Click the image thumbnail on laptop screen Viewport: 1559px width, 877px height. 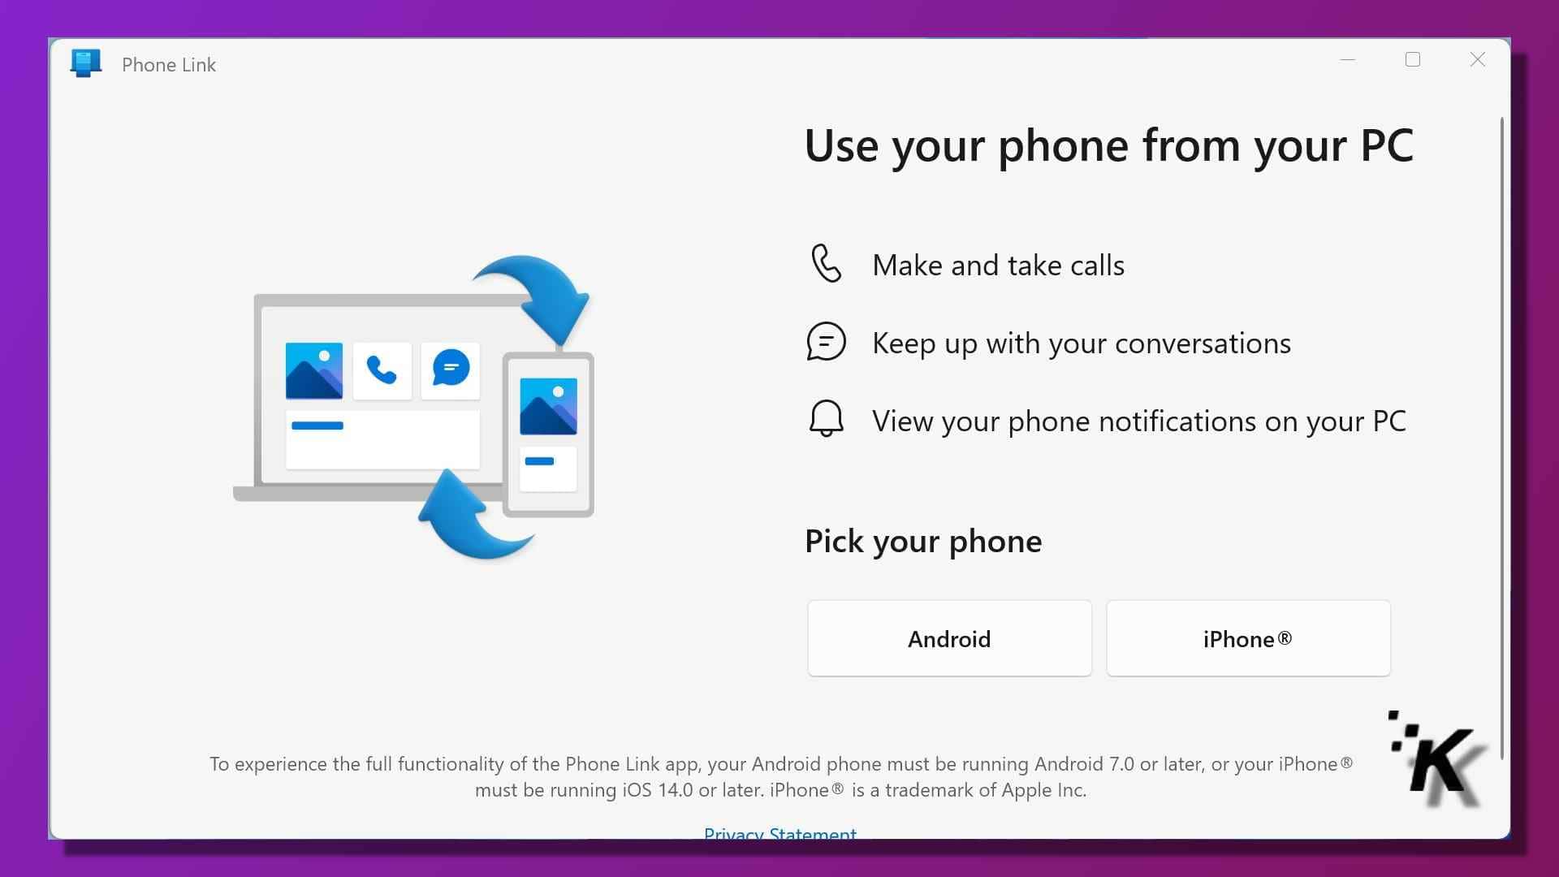click(x=313, y=367)
